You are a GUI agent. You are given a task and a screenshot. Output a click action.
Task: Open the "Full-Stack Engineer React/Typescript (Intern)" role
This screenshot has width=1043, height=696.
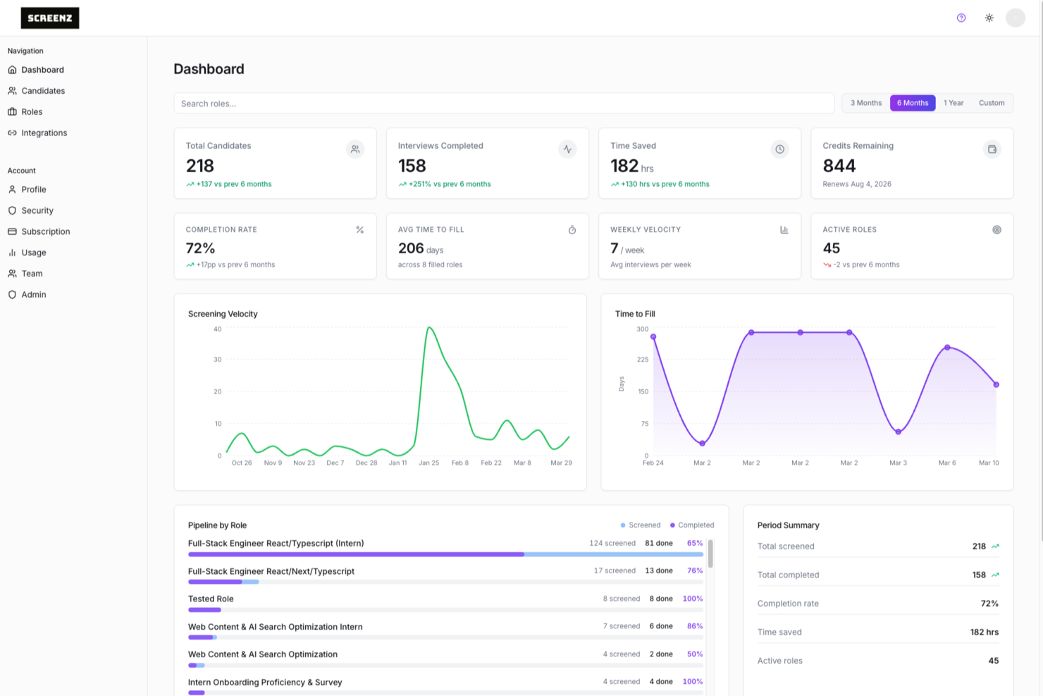click(x=276, y=544)
